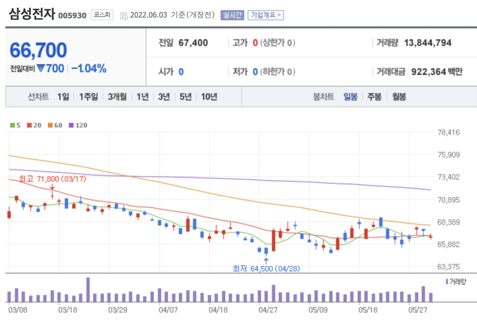Image resolution: width=477 pixels, height=322 pixels.
Task: Click the 전일 67,400 value
Action: click(193, 42)
